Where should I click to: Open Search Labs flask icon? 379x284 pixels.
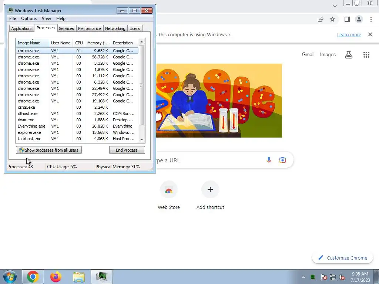point(348,55)
